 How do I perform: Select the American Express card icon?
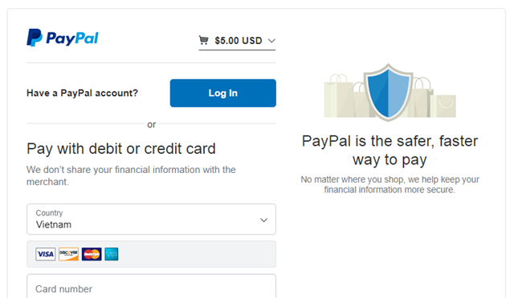[x=112, y=254]
